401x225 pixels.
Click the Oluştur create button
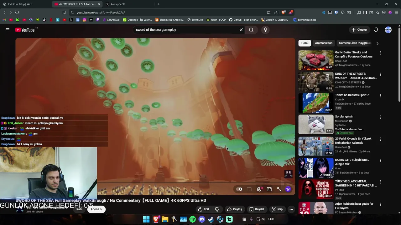tap(359, 30)
